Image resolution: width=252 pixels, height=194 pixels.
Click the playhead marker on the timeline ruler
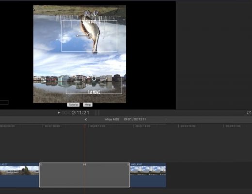pos(85,126)
